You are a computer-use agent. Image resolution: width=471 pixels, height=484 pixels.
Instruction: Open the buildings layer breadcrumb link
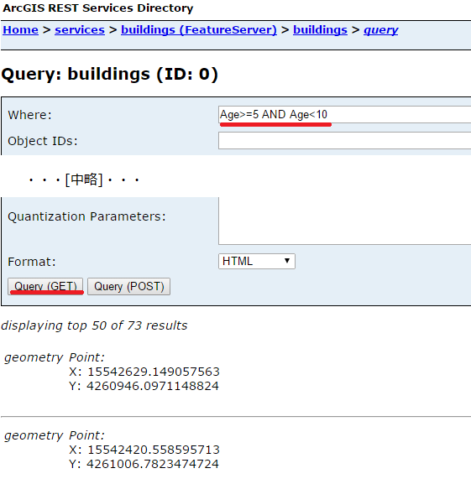[320, 30]
